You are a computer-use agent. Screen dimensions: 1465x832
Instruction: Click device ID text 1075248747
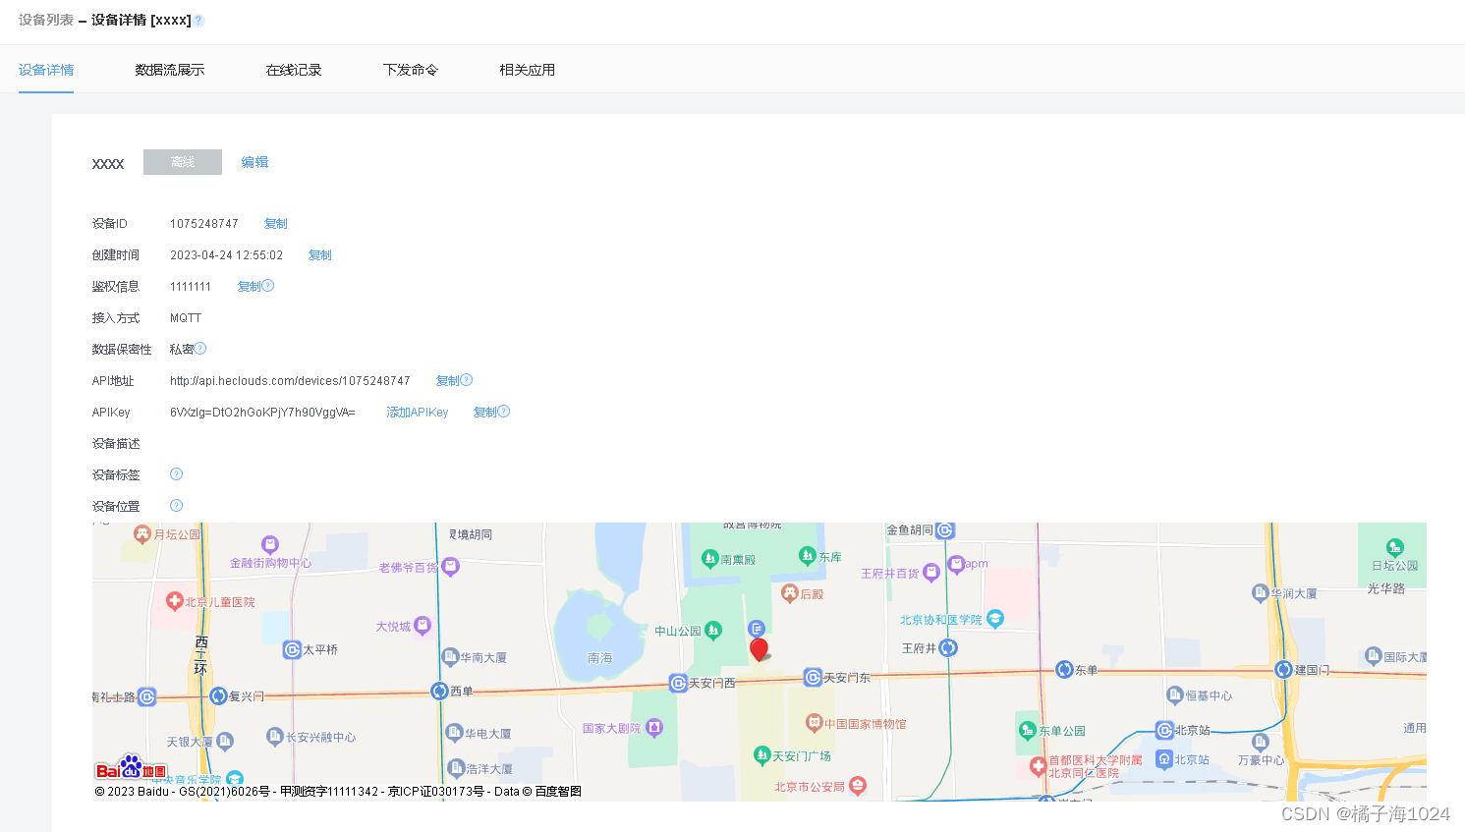(204, 224)
